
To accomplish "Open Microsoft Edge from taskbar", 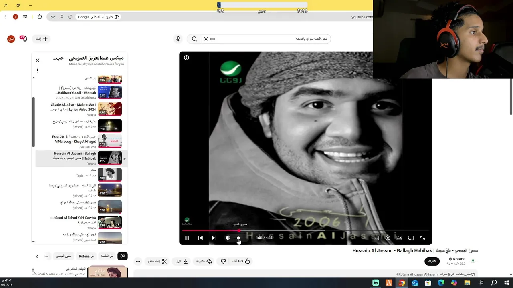I will point(441,283).
